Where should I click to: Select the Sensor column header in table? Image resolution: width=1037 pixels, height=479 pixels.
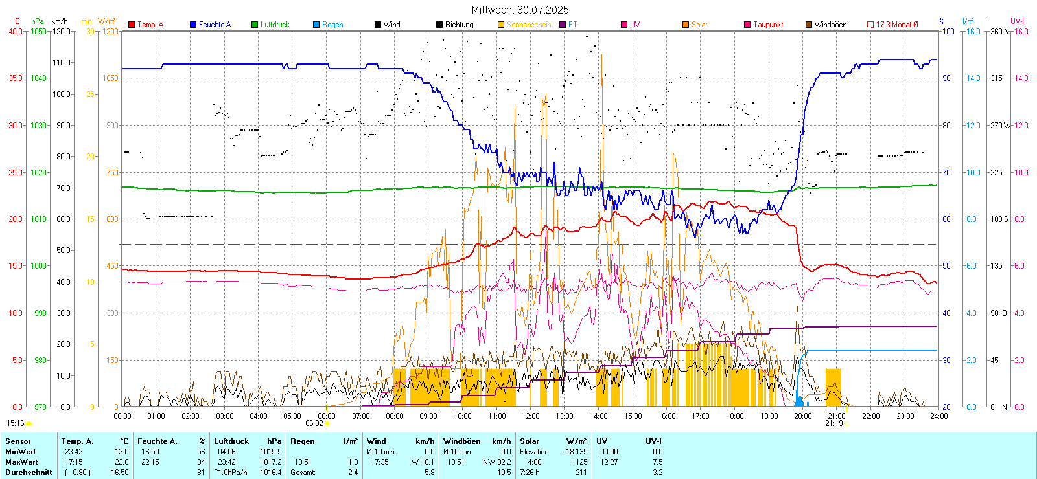[18, 441]
